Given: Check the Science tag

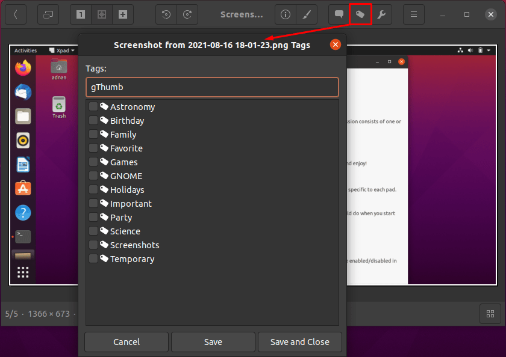Looking at the screenshot, I should pos(93,231).
